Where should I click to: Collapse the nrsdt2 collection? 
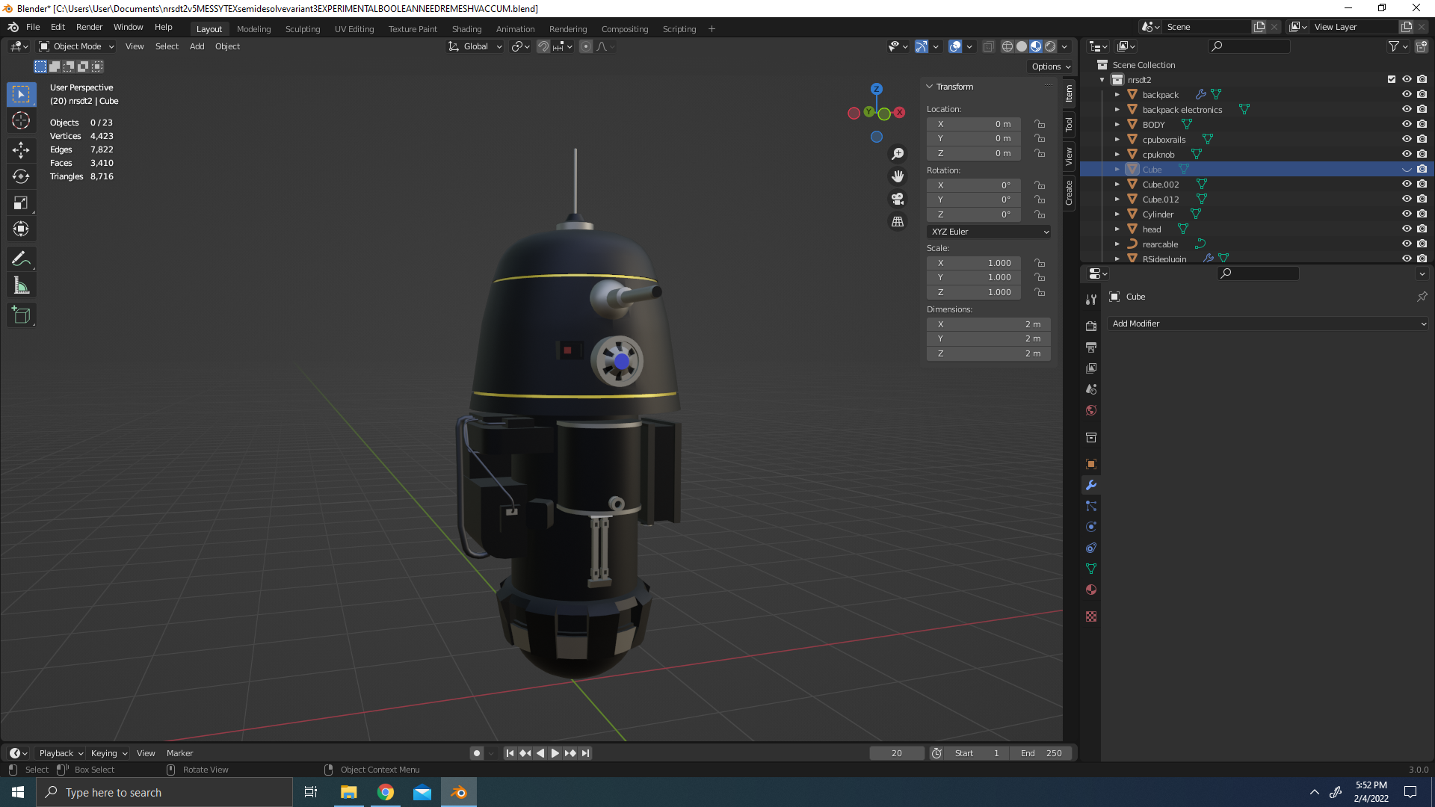pyautogui.click(x=1102, y=79)
